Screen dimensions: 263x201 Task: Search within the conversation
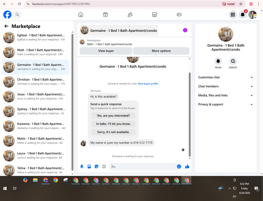(x=233, y=61)
